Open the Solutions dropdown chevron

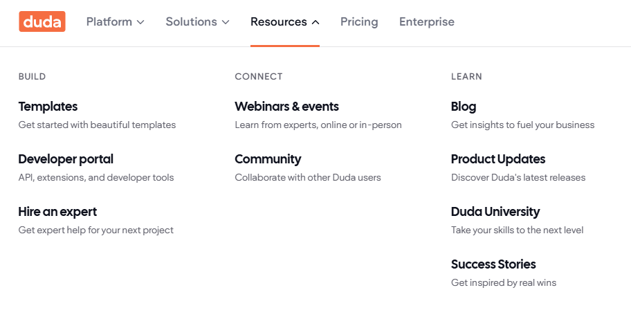click(x=226, y=22)
